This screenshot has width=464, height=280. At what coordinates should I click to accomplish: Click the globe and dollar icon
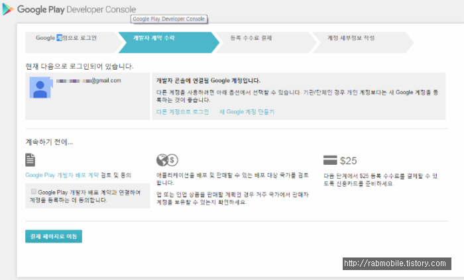[x=167, y=160]
